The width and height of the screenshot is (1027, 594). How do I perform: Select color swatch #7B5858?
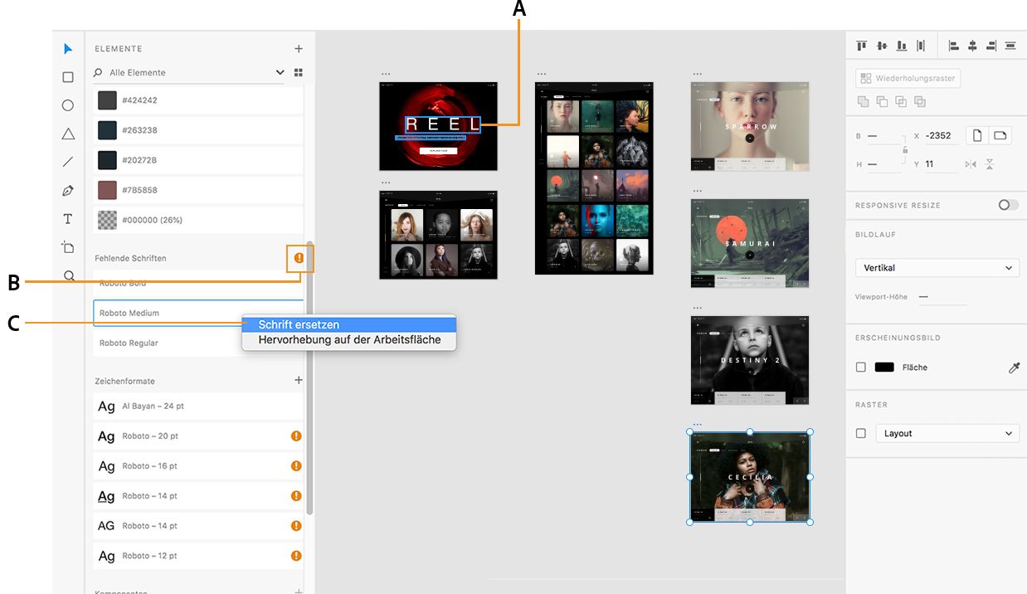(107, 190)
